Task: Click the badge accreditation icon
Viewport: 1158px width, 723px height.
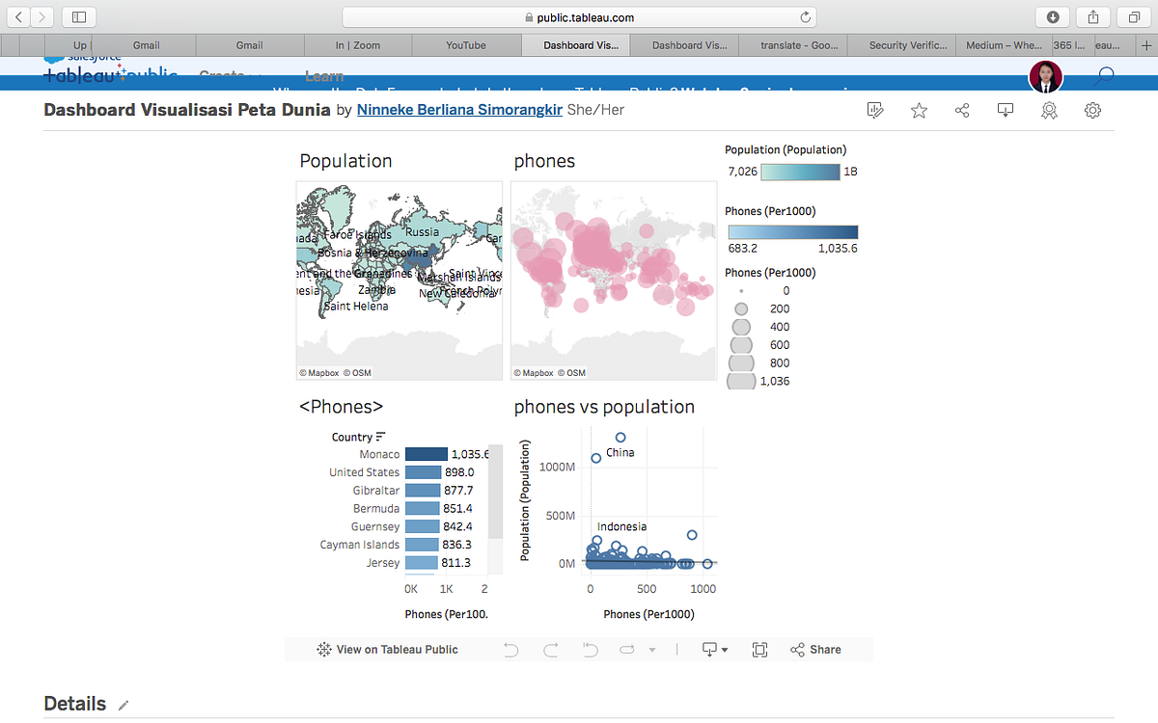Action: (1049, 110)
